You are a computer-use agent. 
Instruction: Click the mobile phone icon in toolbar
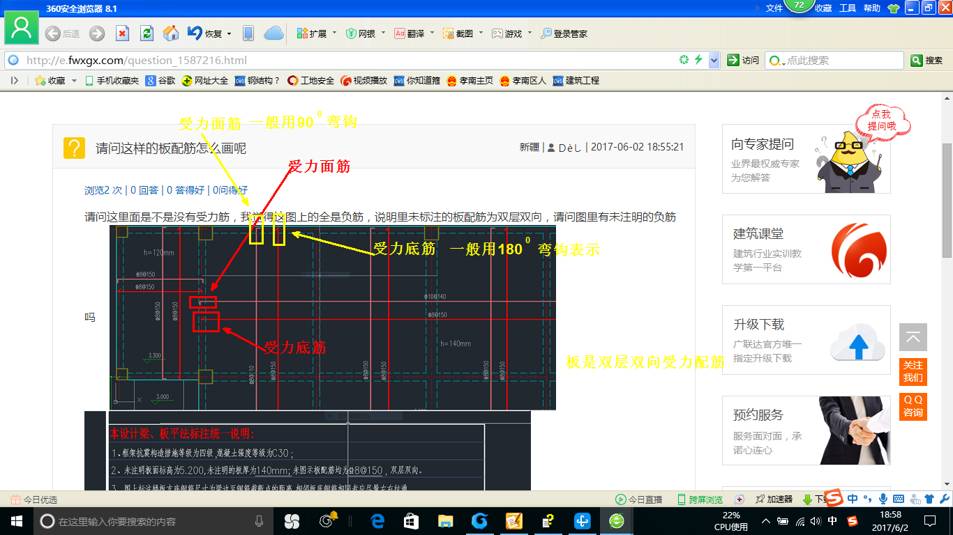point(248,33)
